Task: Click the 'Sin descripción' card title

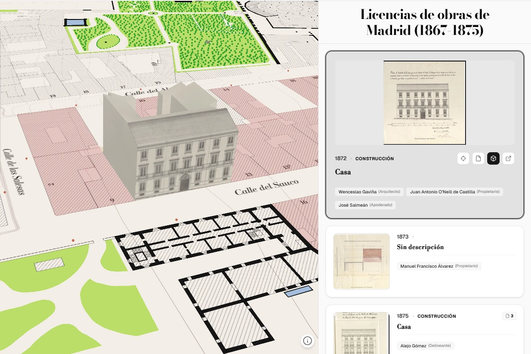Action: coord(420,247)
